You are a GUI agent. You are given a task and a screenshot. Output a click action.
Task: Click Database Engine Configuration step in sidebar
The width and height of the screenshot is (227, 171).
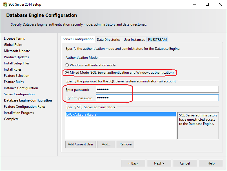point(28,100)
